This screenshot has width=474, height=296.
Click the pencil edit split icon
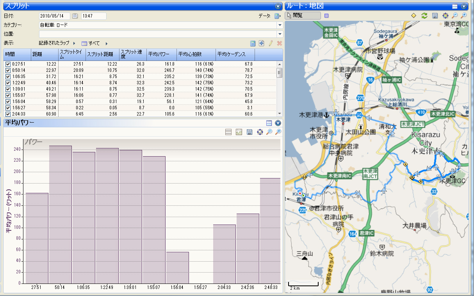[x=270, y=43]
